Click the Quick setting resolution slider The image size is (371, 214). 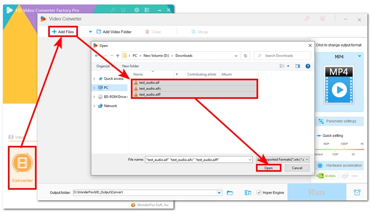[x=339, y=150]
